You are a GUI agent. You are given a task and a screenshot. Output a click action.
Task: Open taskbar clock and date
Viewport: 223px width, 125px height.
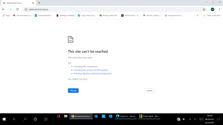[210, 119]
